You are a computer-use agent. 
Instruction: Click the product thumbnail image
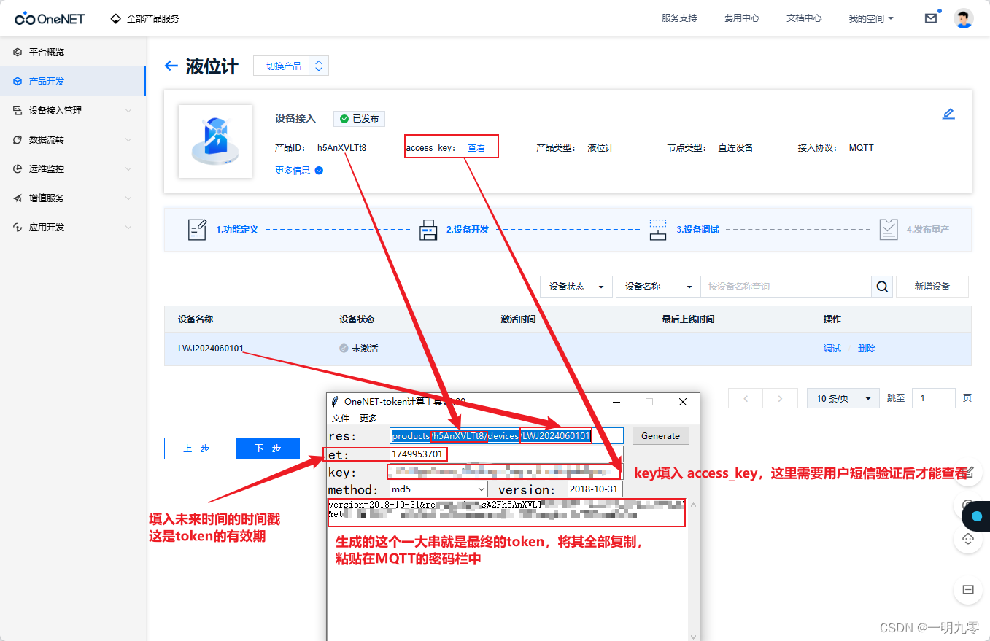click(x=215, y=141)
